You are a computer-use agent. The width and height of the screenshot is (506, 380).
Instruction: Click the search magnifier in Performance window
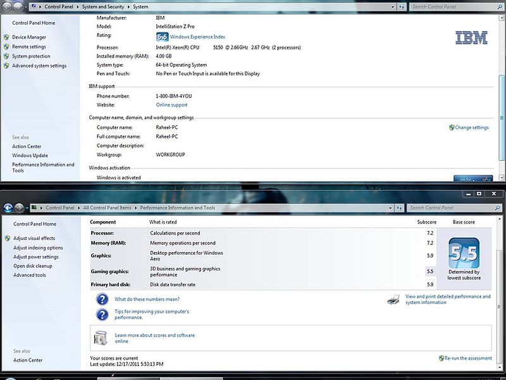tap(497, 208)
